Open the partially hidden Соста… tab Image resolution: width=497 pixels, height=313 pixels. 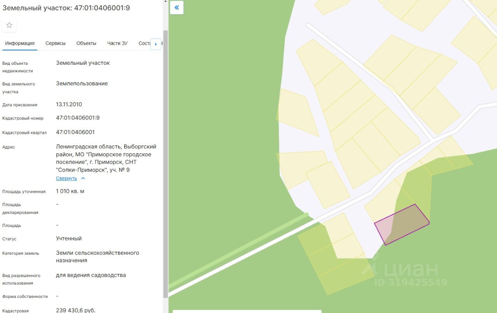tap(144, 43)
